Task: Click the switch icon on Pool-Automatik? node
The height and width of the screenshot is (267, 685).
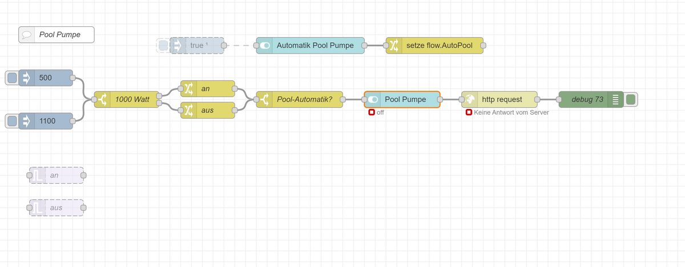Action: (x=264, y=100)
